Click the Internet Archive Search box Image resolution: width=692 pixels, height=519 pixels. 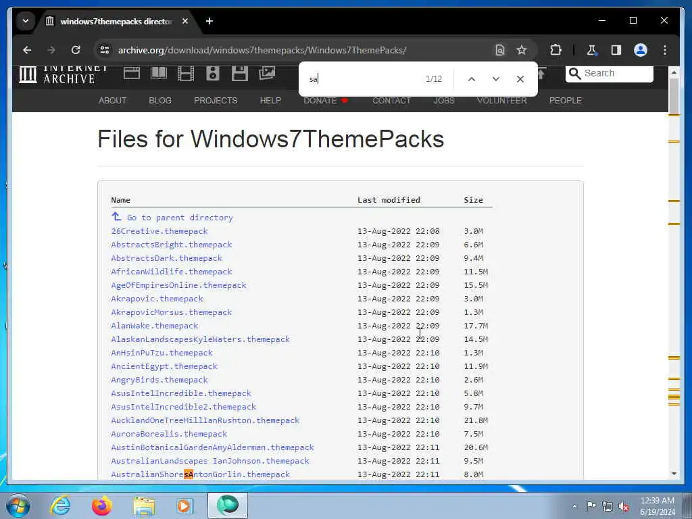tap(609, 73)
